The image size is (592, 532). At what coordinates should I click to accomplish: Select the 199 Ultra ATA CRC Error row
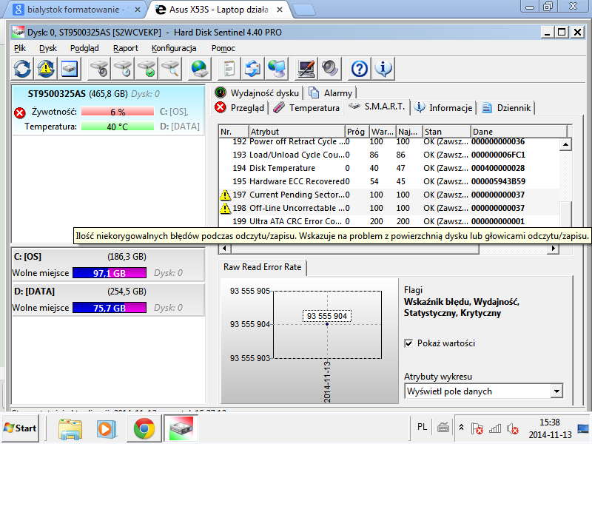pos(389,221)
